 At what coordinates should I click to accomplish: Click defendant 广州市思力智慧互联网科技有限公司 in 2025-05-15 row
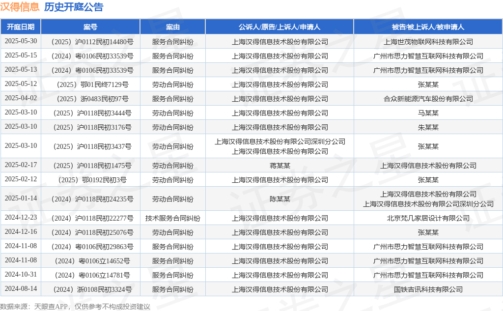coord(428,56)
